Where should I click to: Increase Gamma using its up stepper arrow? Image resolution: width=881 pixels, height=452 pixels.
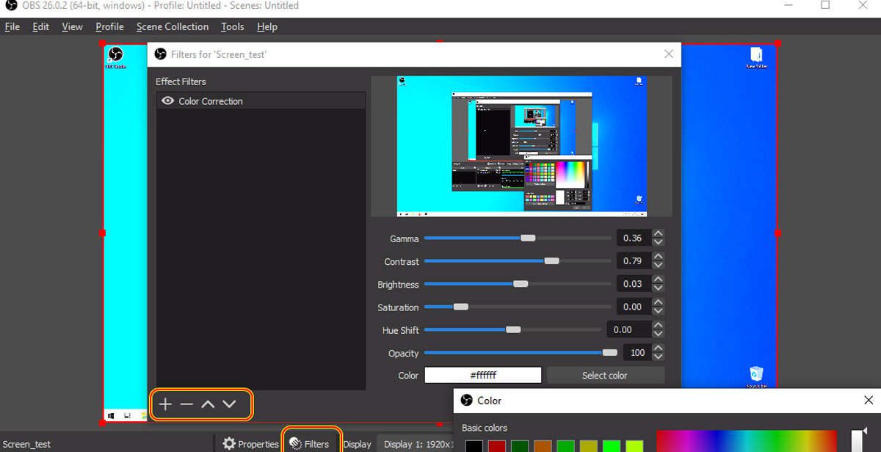pos(659,233)
